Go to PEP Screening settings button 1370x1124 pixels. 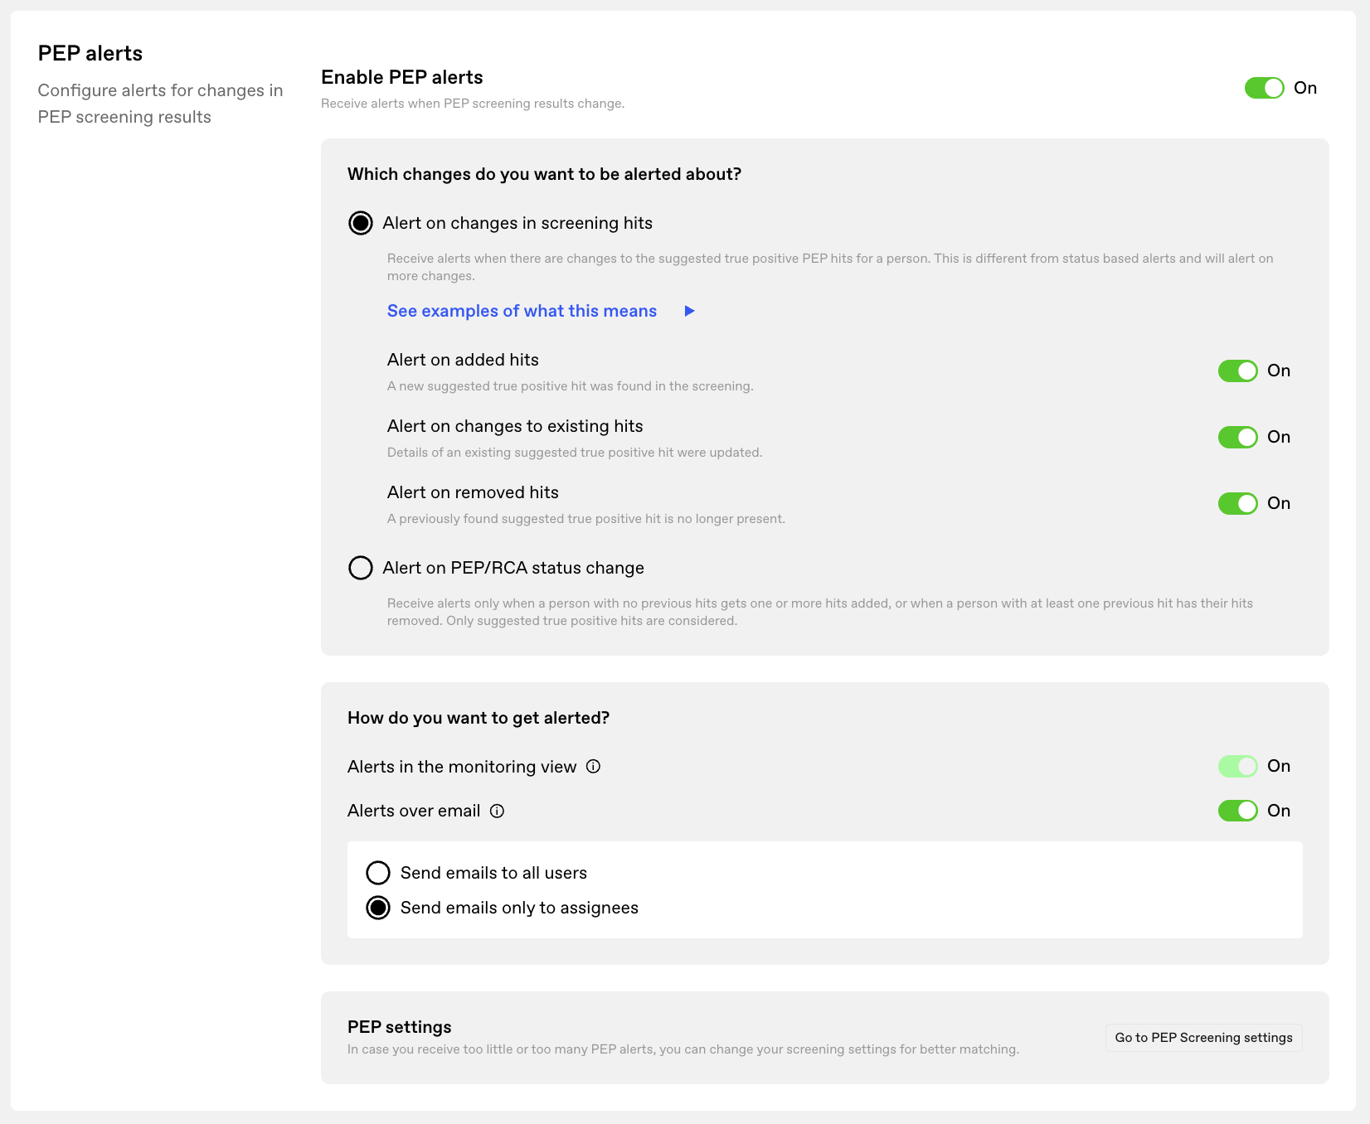click(x=1203, y=1038)
